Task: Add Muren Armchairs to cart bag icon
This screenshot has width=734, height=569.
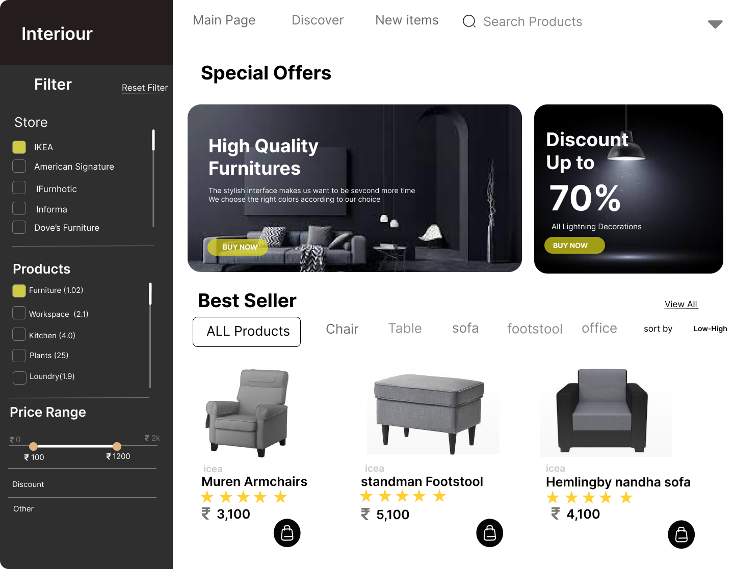Action: pos(287,533)
